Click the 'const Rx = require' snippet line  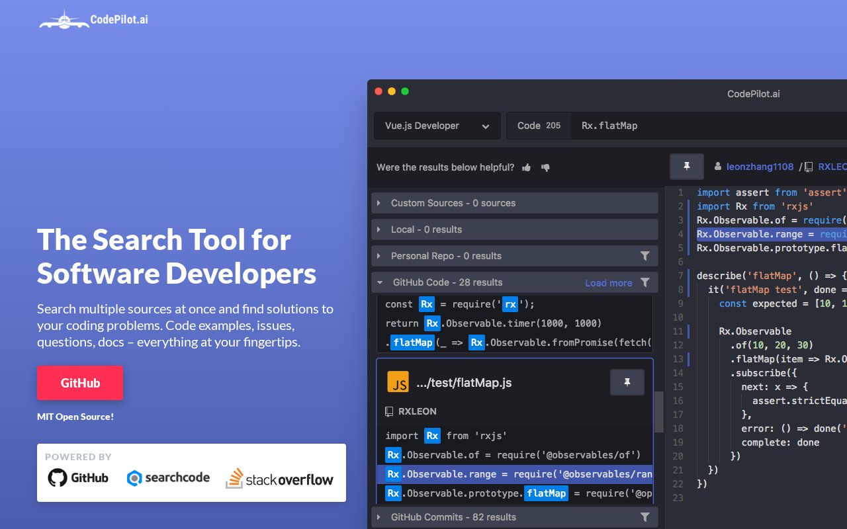(515, 304)
